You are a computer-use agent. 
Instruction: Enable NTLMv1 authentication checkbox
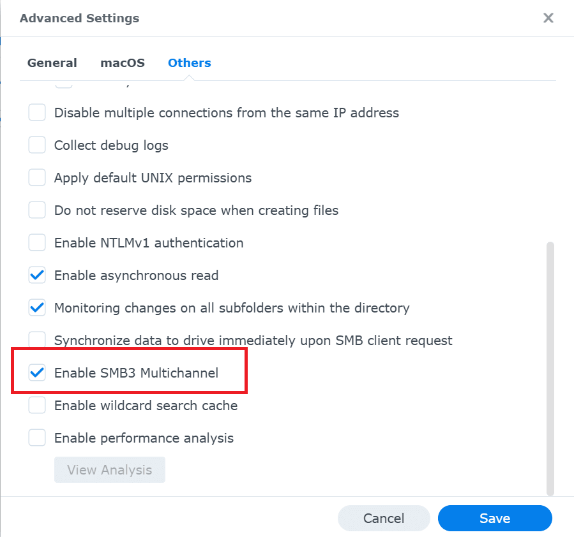tap(37, 242)
